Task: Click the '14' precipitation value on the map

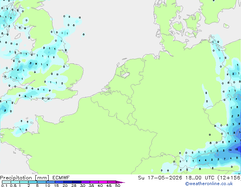Action: tap(230, 150)
